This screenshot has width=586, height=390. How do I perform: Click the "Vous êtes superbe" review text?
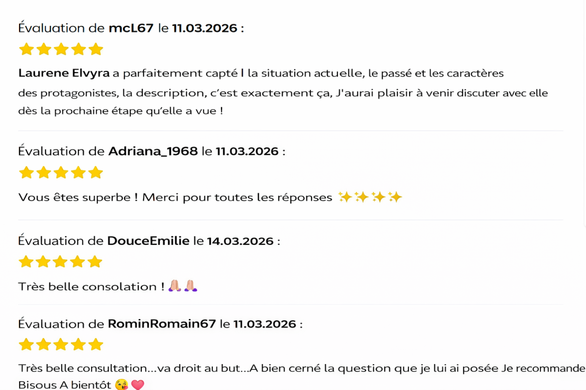(x=78, y=198)
